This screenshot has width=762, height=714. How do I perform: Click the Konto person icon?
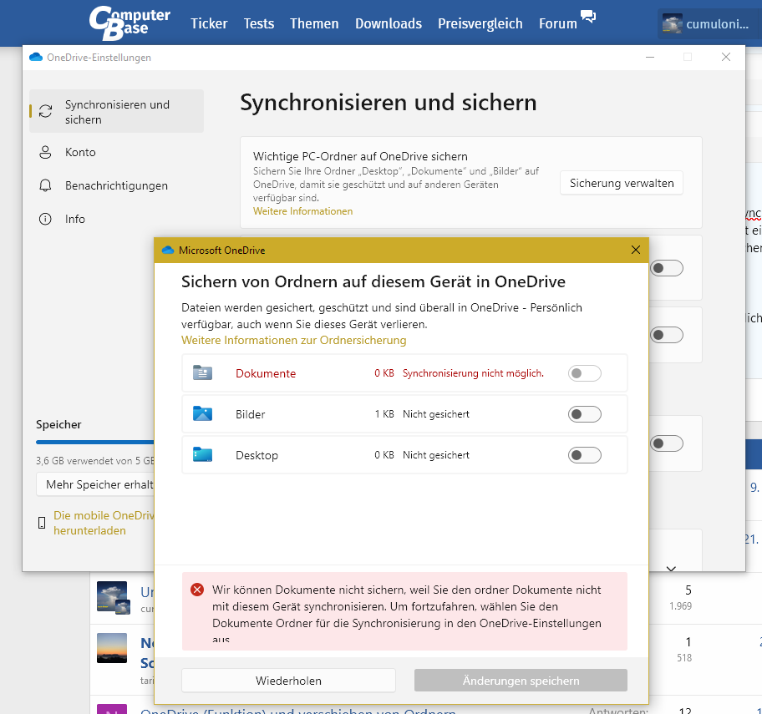tap(45, 152)
